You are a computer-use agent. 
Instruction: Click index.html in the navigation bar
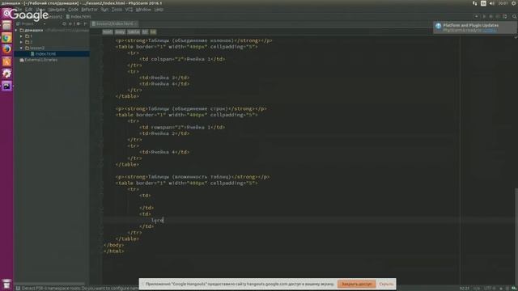click(x=79, y=16)
